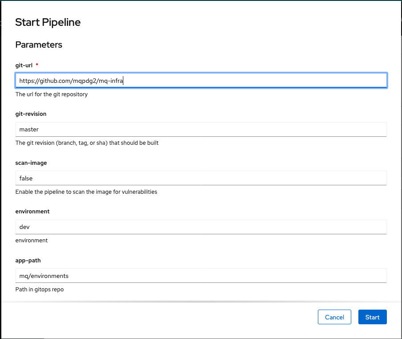The width and height of the screenshot is (402, 339).
Task: Click the 'Parameters' section heading
Action: click(39, 45)
